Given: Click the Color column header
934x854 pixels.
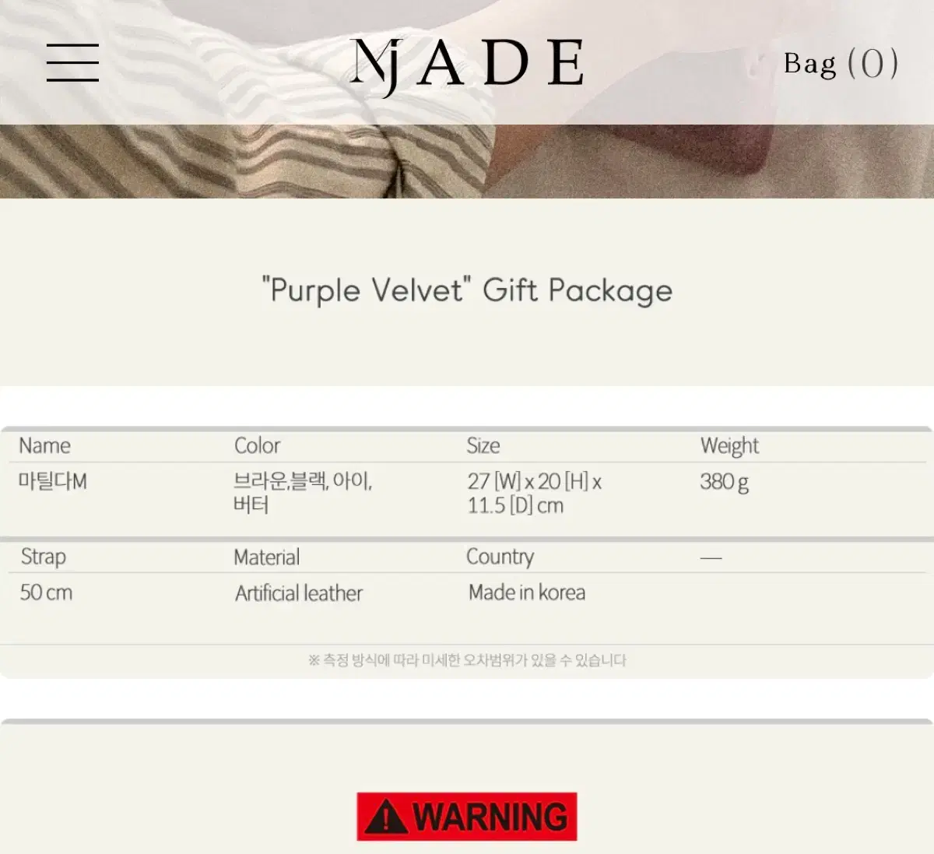Looking at the screenshot, I should click(x=257, y=445).
